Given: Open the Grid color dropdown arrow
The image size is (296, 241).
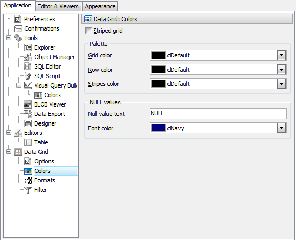Looking at the screenshot, I should tap(281, 55).
